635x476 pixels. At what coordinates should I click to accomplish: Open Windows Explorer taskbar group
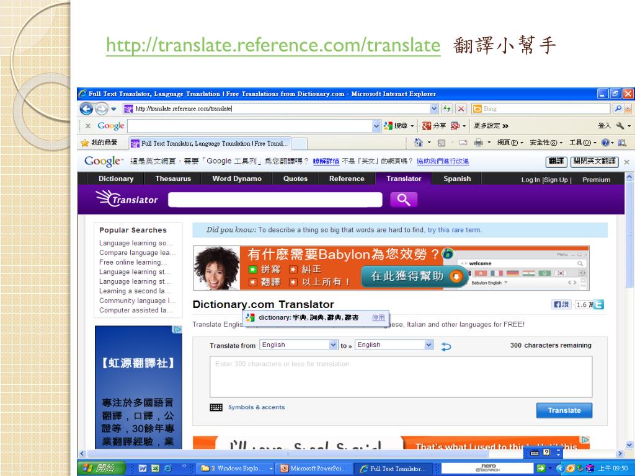coord(236,469)
